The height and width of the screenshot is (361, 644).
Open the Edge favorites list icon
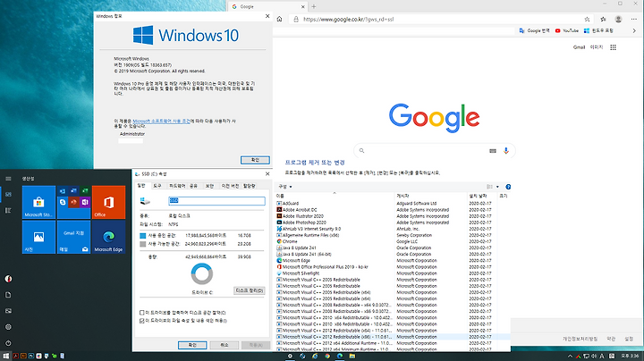[x=603, y=19]
